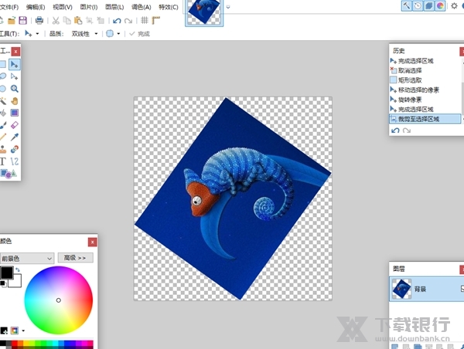The image size is (464, 349).
Task: Select the Magic Wand tool
Action: (x=2, y=101)
